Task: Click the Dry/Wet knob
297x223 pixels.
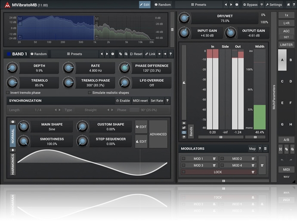Action: pos(184,18)
